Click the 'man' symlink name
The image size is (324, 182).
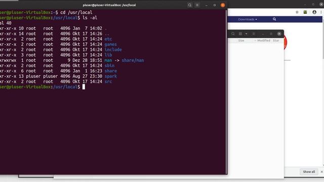point(108,60)
